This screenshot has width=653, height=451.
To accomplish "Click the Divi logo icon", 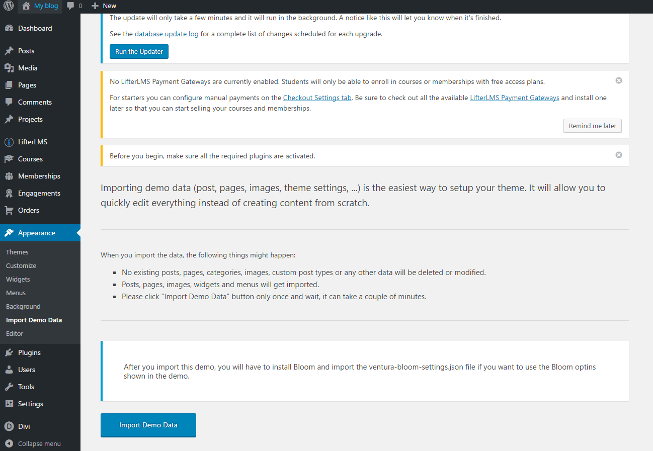I will [9, 426].
